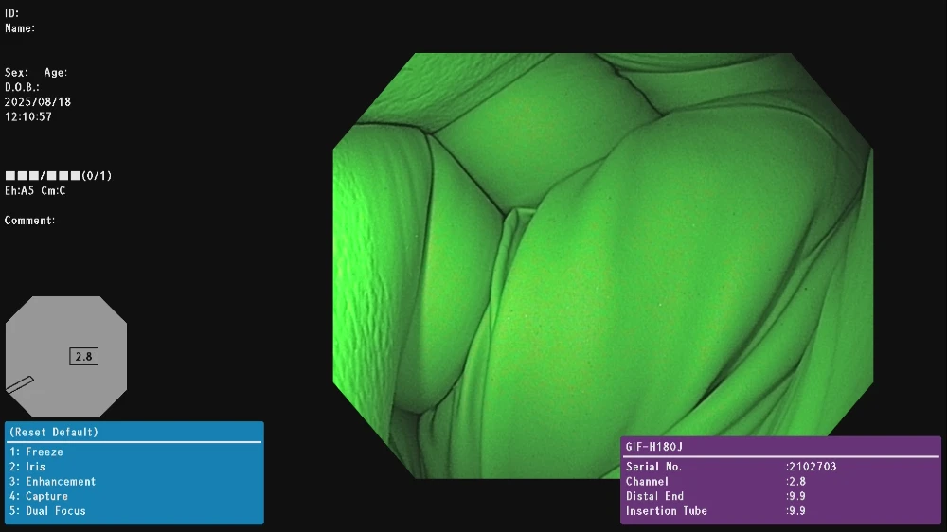Viewport: 947px width, 532px height.
Task: Click the D.O.B. field
Action: [x=22, y=87]
